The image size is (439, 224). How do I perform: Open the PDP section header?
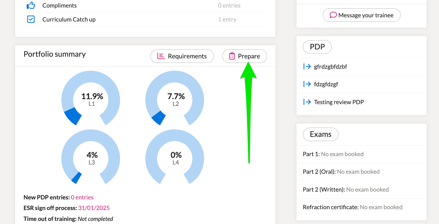(x=317, y=47)
